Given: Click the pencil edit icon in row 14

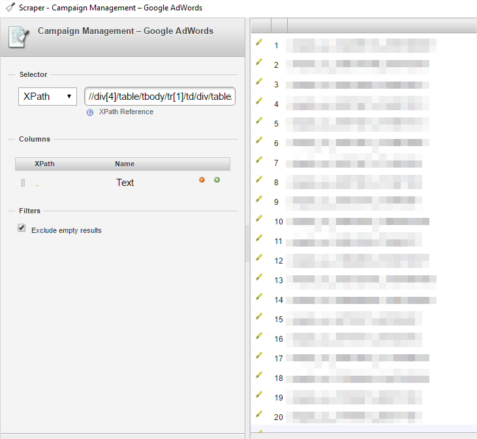Looking at the screenshot, I should point(258,297).
